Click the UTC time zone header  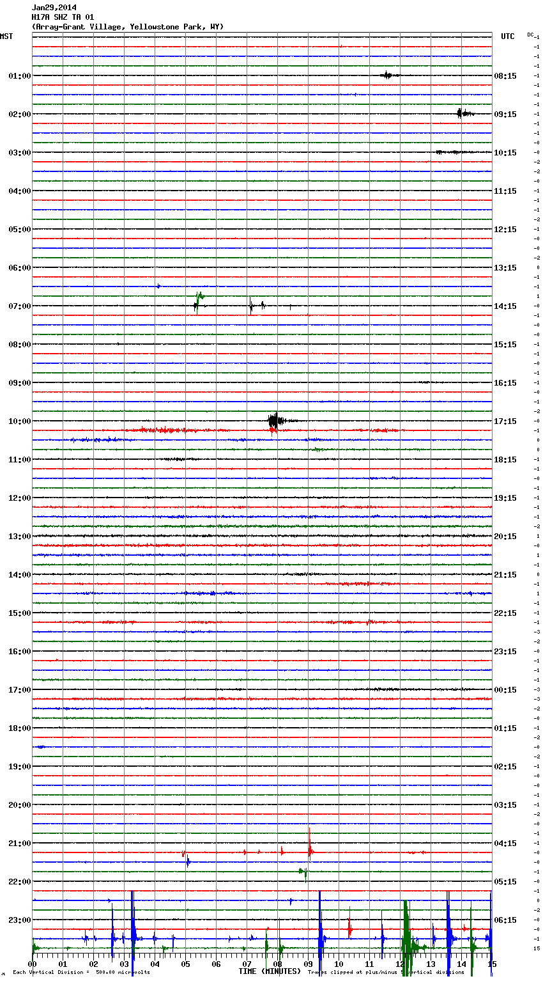[x=508, y=36]
